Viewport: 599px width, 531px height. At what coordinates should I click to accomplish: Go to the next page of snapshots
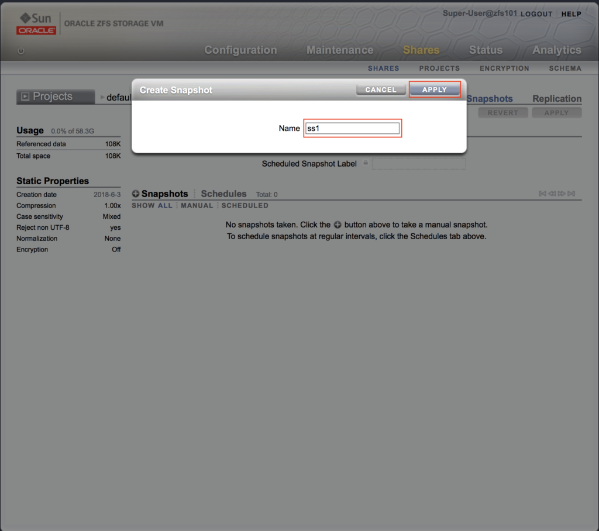point(562,194)
